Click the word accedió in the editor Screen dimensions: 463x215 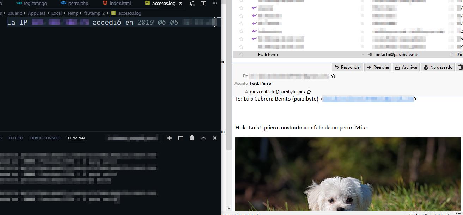click(107, 22)
